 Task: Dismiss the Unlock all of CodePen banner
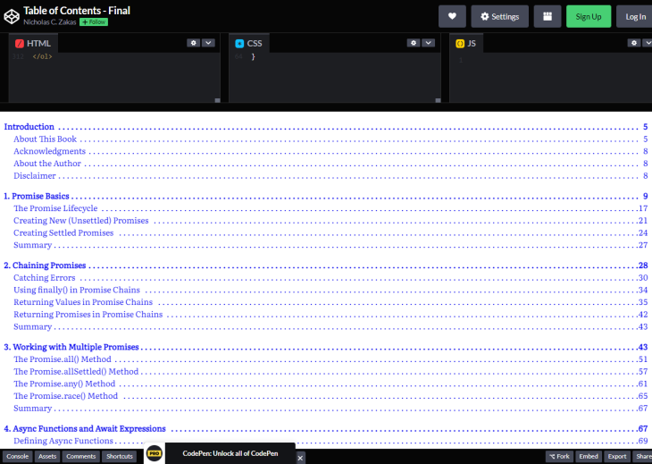pyautogui.click(x=300, y=458)
